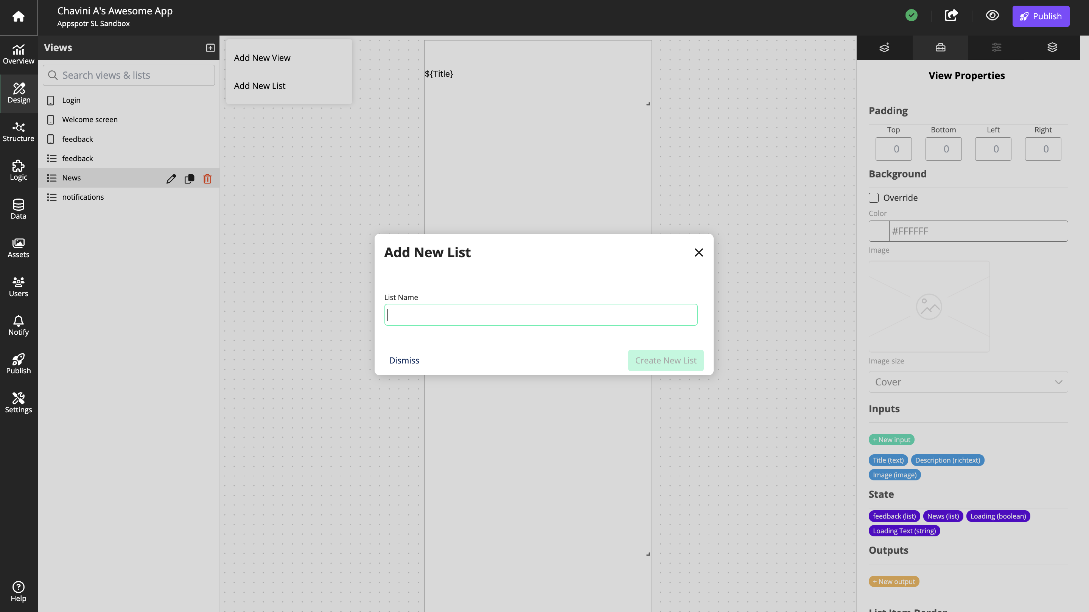Viewport: 1089px width, 612px height.
Task: Open the Notify section
Action: [19, 325]
